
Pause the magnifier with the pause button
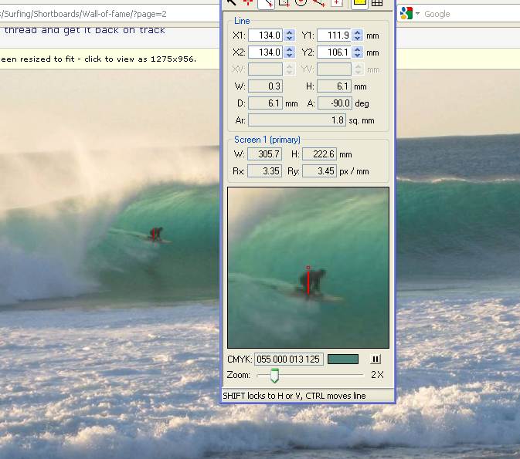[376, 359]
